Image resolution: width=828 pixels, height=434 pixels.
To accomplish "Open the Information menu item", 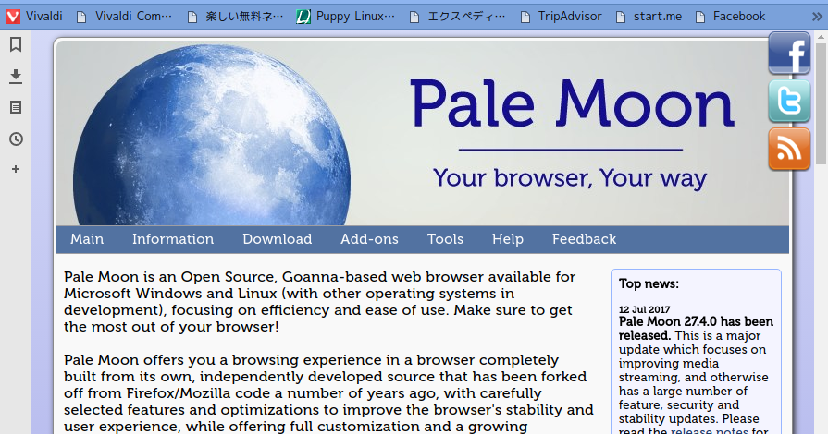I will pos(173,239).
